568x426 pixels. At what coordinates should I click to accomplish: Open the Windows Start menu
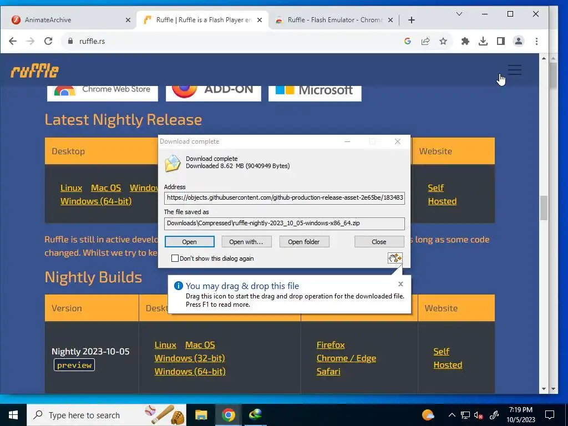[13, 415]
